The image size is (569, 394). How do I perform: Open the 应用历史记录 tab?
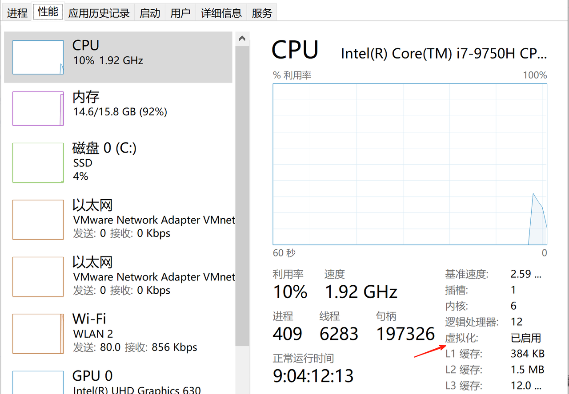(x=99, y=13)
